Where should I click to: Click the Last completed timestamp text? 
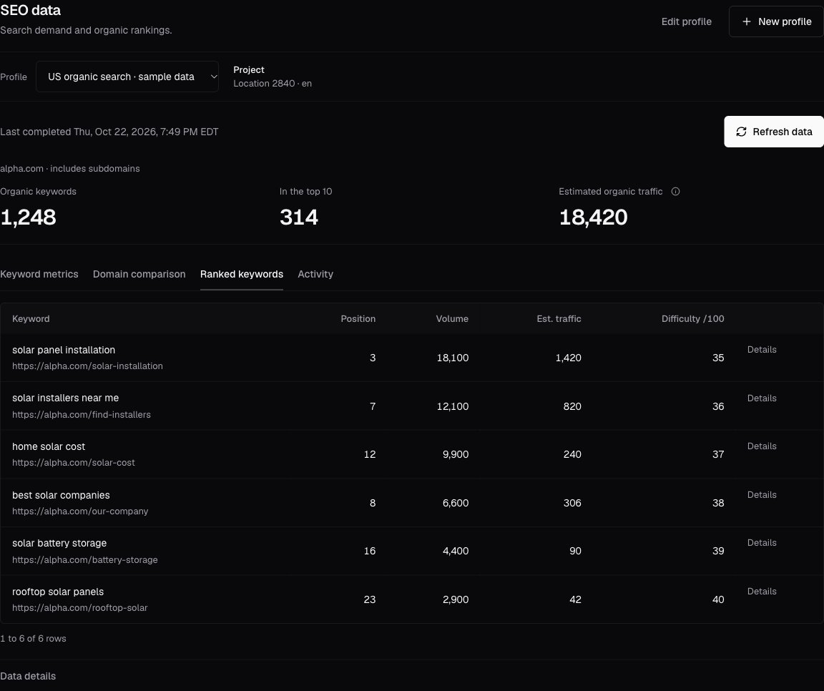(x=109, y=132)
